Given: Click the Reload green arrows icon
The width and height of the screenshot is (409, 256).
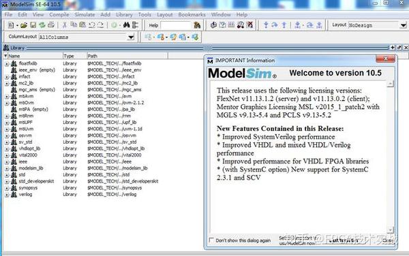Looking at the screenshot, I should (42, 25).
